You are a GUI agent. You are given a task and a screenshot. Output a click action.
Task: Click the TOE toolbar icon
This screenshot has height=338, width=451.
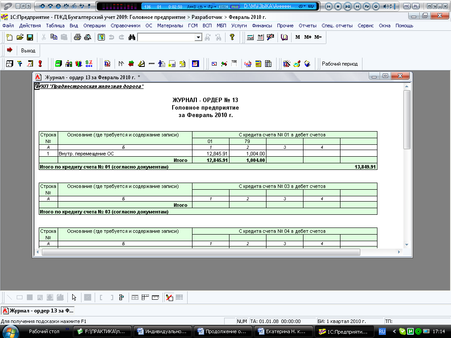point(234,64)
